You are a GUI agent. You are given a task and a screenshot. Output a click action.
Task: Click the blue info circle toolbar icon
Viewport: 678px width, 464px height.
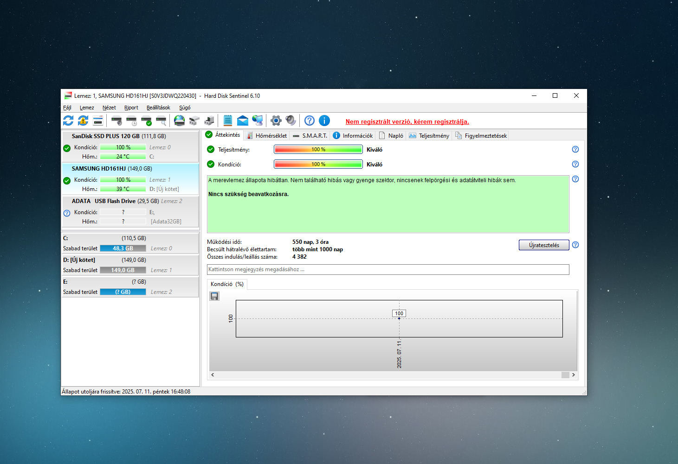[x=324, y=121]
